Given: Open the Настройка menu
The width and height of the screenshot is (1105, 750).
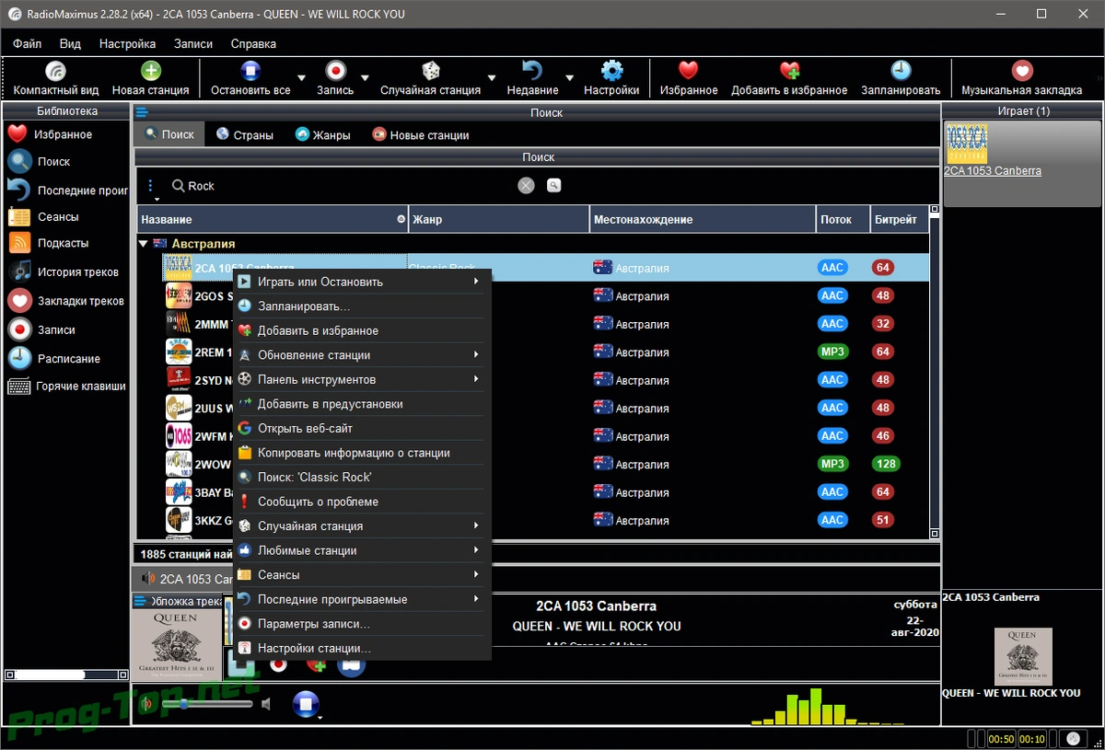Looking at the screenshot, I should 127,43.
